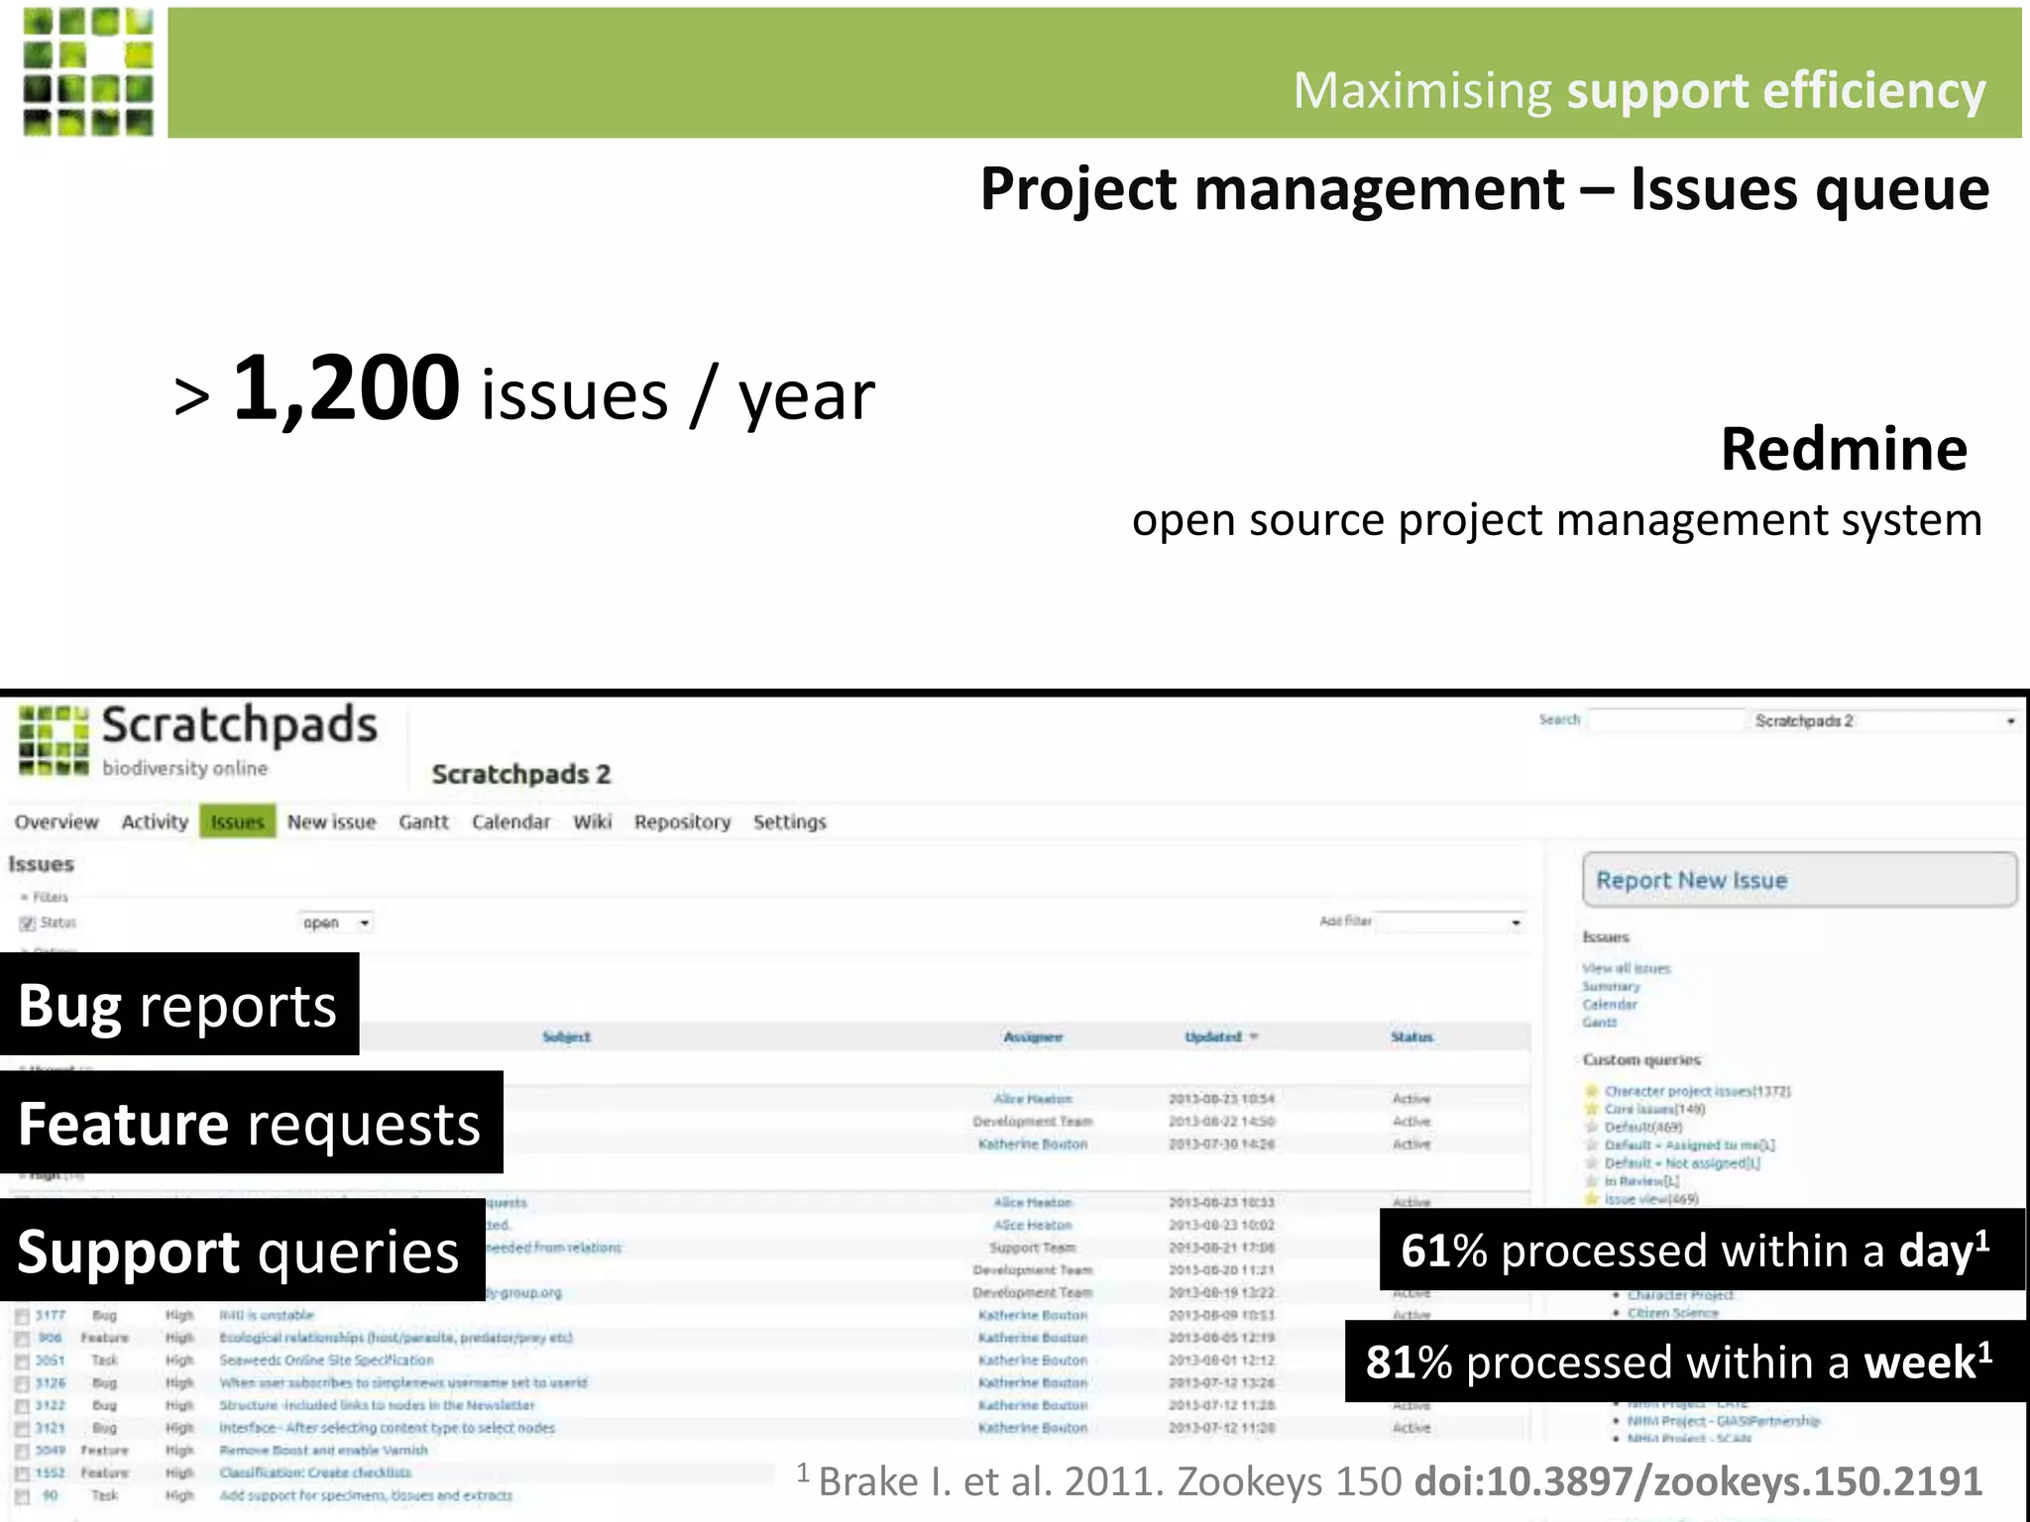Tick the checkbox for issue 906
Image resolution: width=2030 pixels, height=1522 pixels.
click(x=22, y=1339)
